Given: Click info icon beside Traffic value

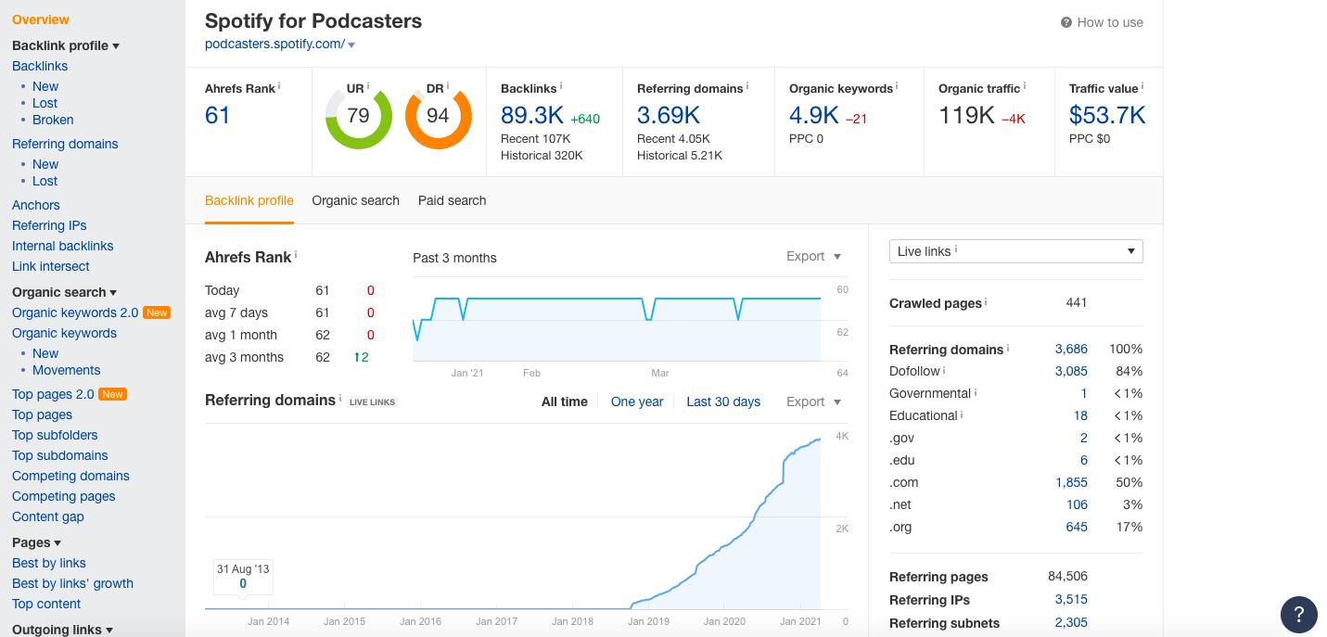Looking at the screenshot, I should click(x=1142, y=86).
